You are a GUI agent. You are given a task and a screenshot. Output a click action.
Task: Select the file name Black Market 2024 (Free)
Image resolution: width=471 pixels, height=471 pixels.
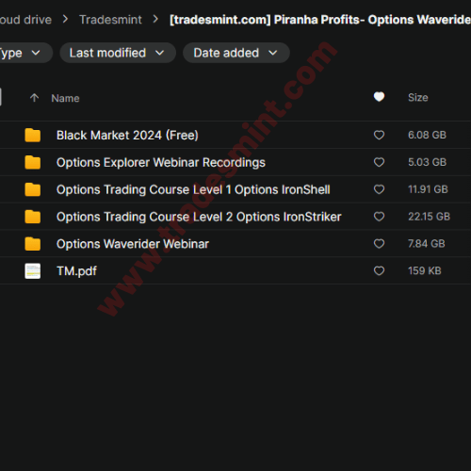[127, 136]
